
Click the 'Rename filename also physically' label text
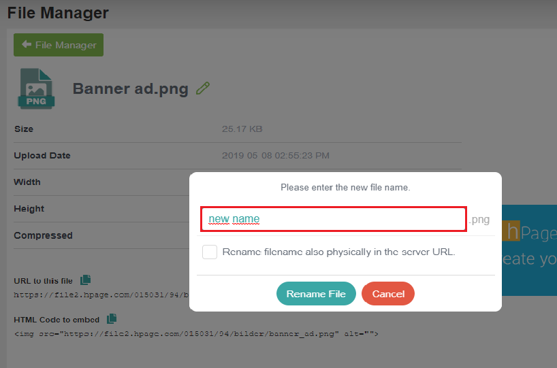[x=338, y=252]
